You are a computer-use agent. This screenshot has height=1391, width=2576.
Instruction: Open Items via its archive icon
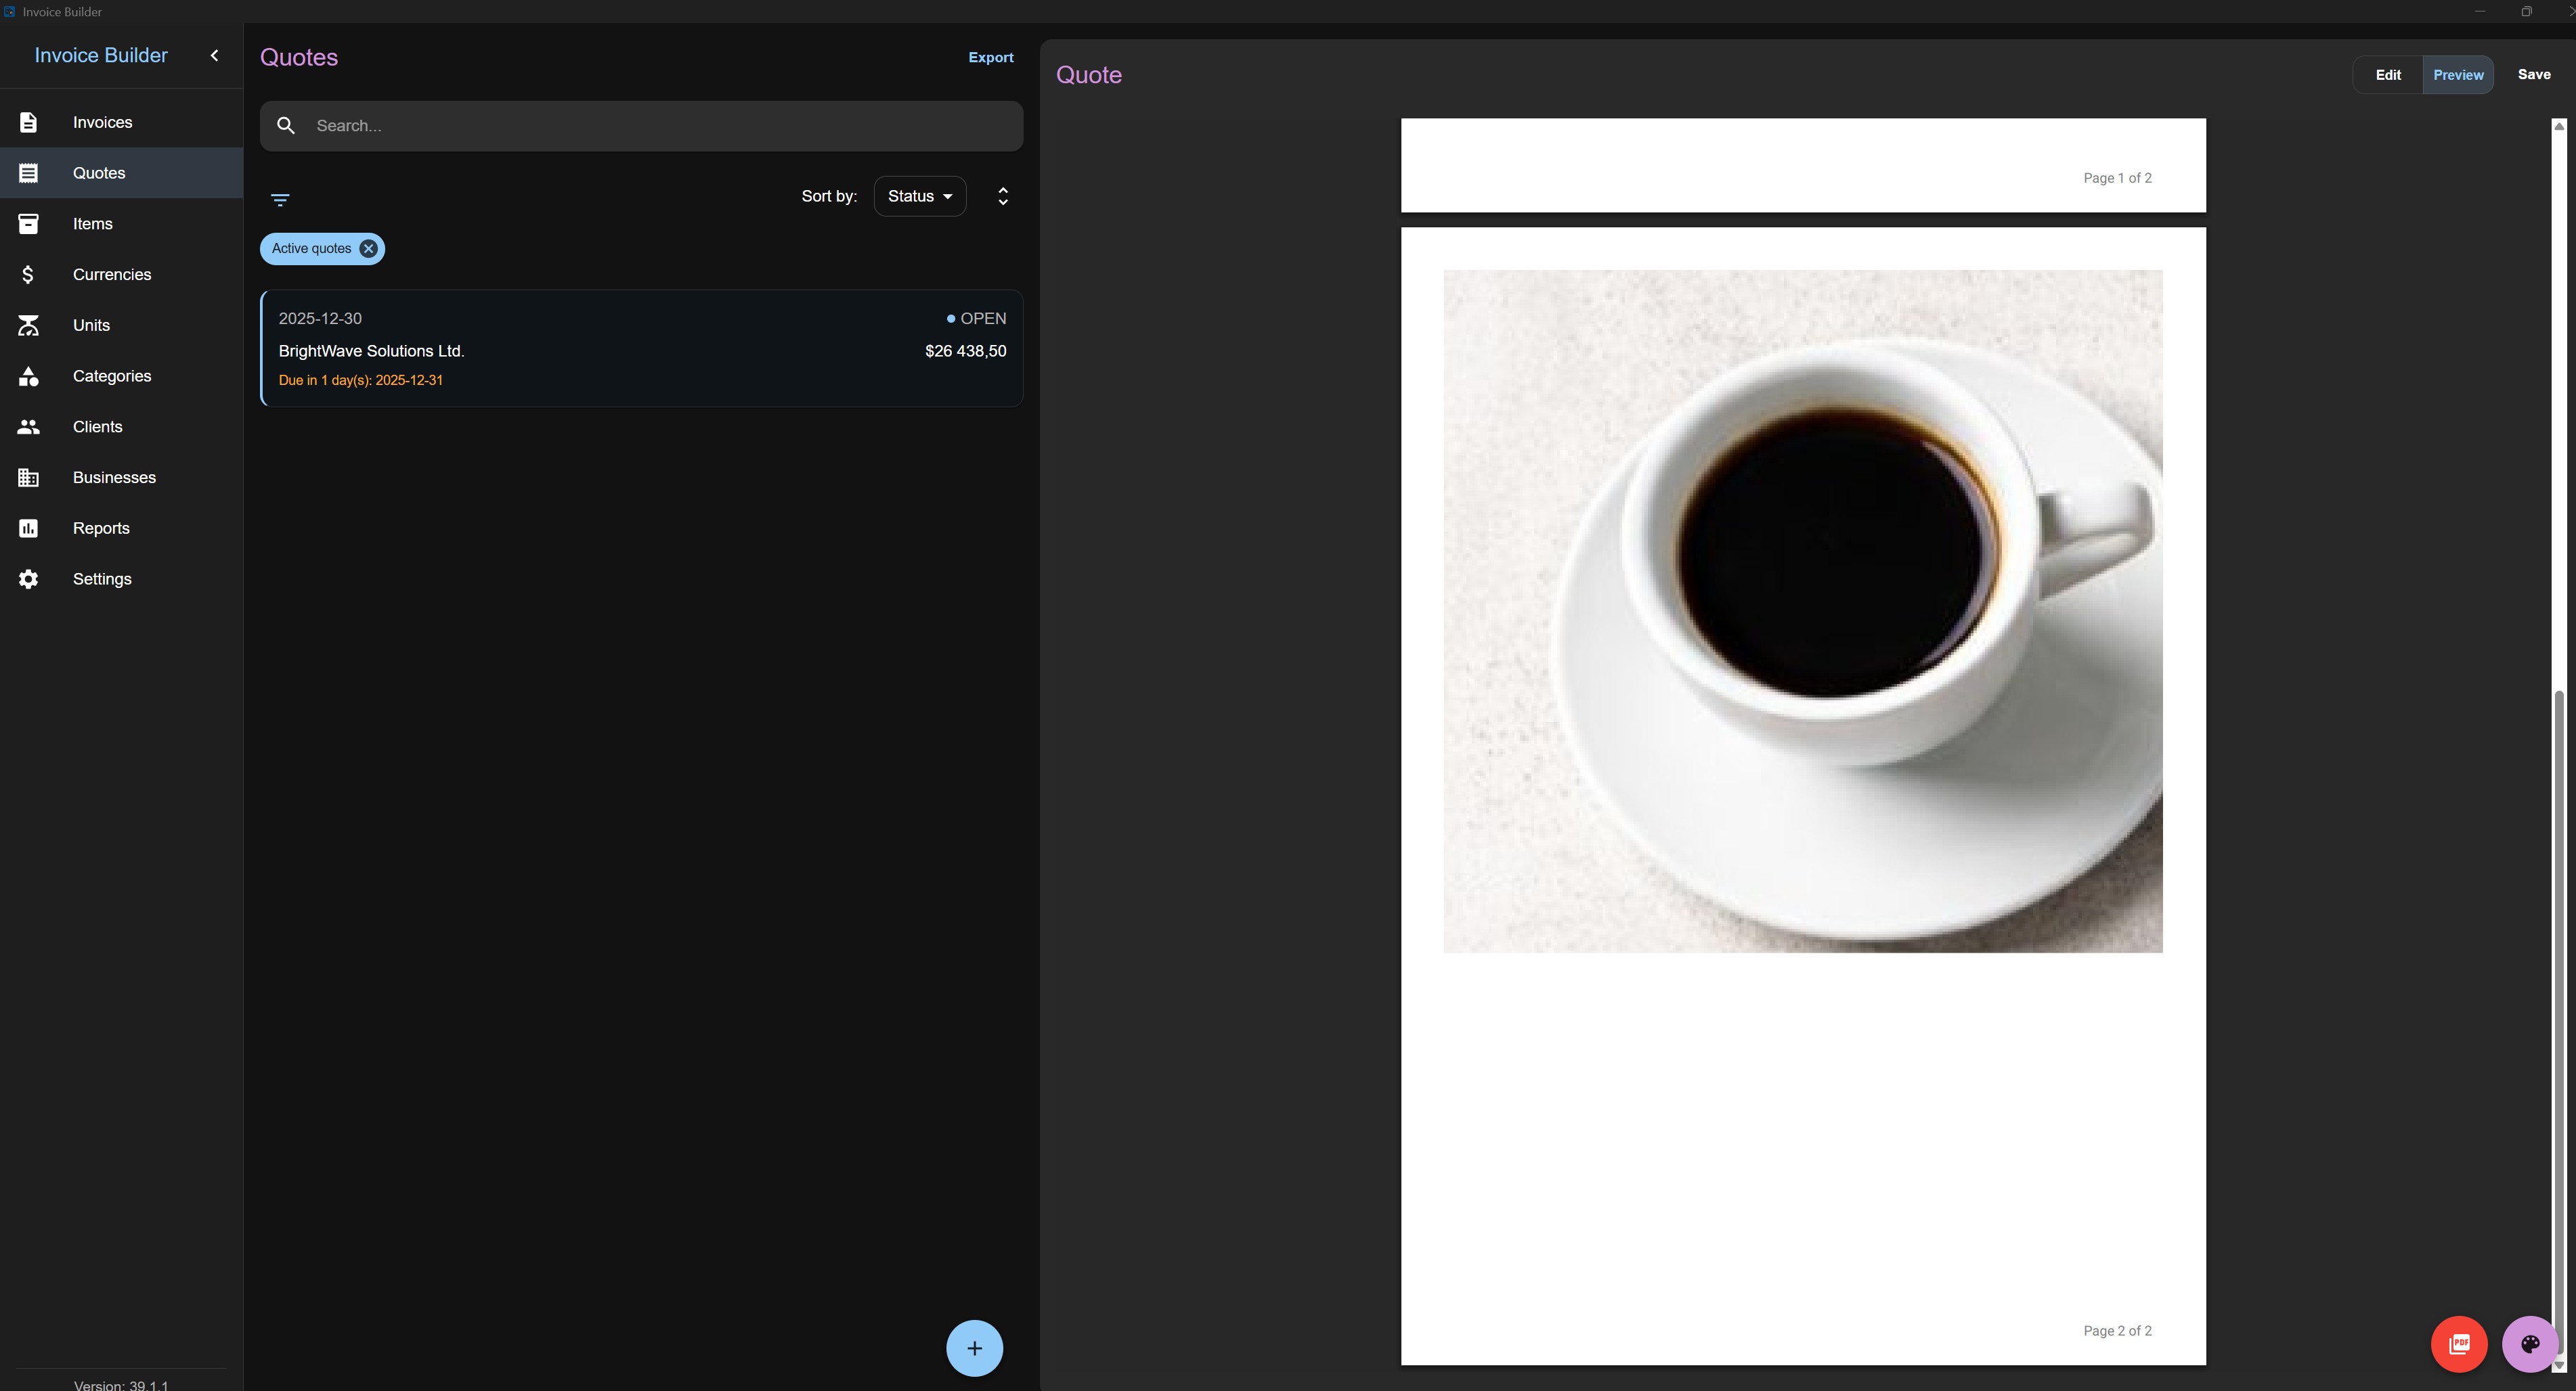pyautogui.click(x=28, y=224)
